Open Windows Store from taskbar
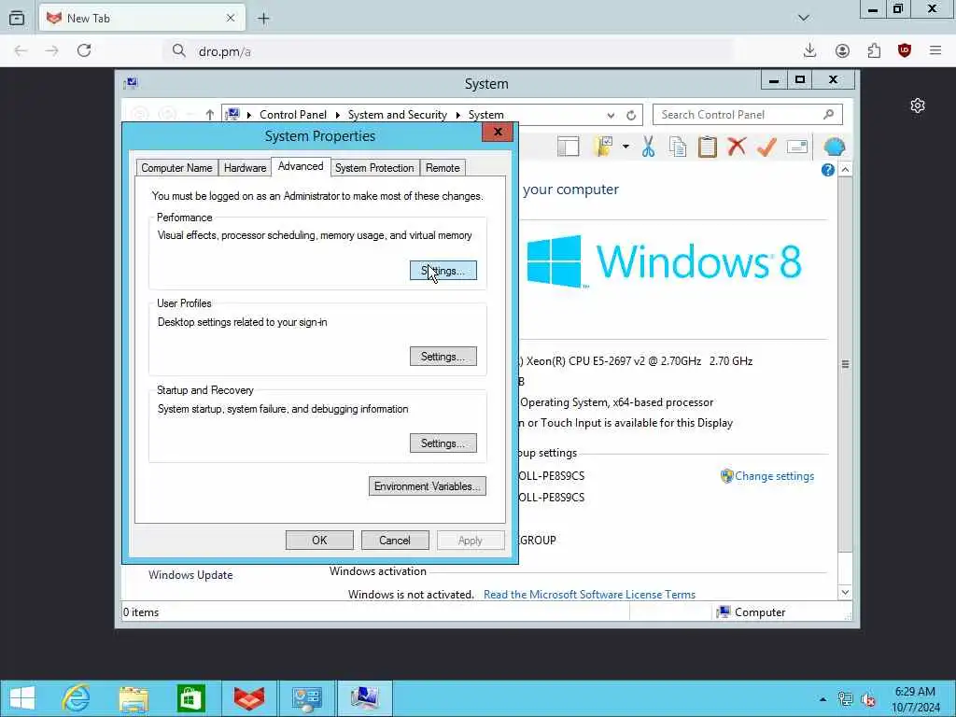 (190, 698)
